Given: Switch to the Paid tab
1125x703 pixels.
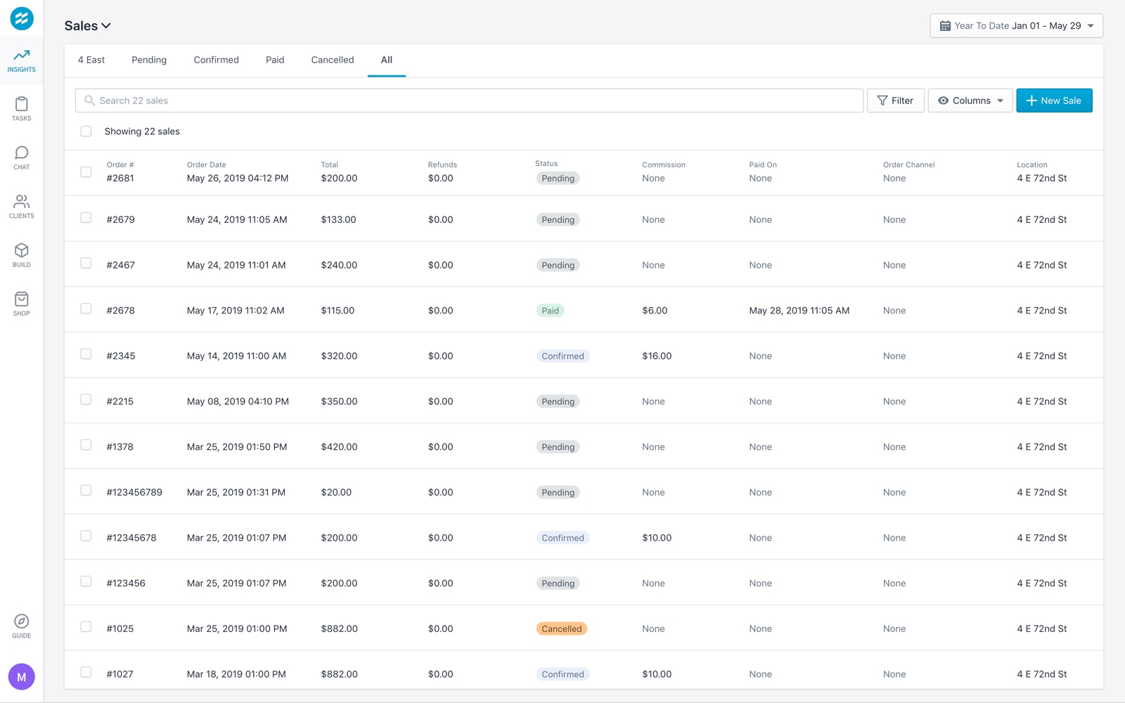Looking at the screenshot, I should (275, 60).
